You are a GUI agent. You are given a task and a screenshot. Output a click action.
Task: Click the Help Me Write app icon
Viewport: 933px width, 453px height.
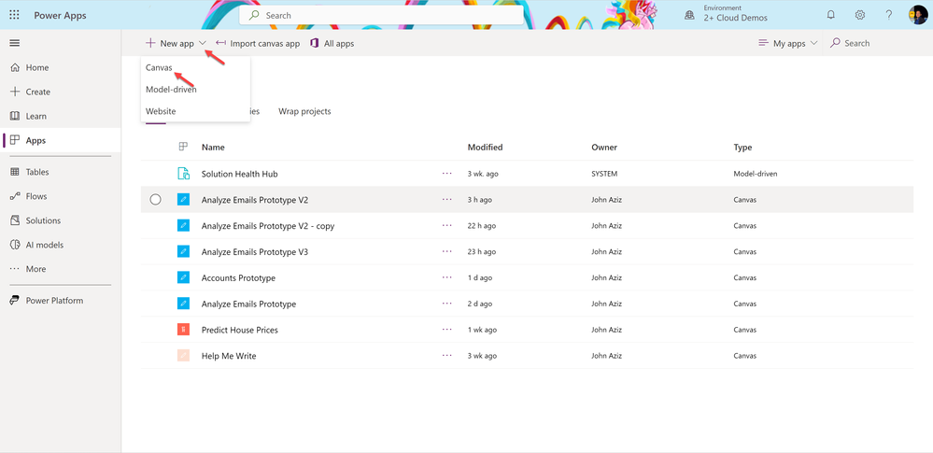point(183,356)
